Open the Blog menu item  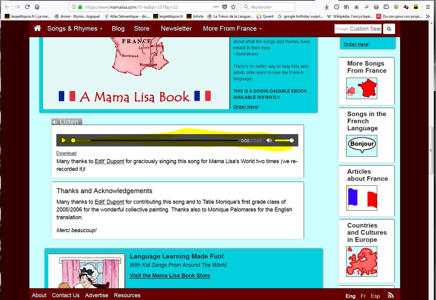(118, 28)
